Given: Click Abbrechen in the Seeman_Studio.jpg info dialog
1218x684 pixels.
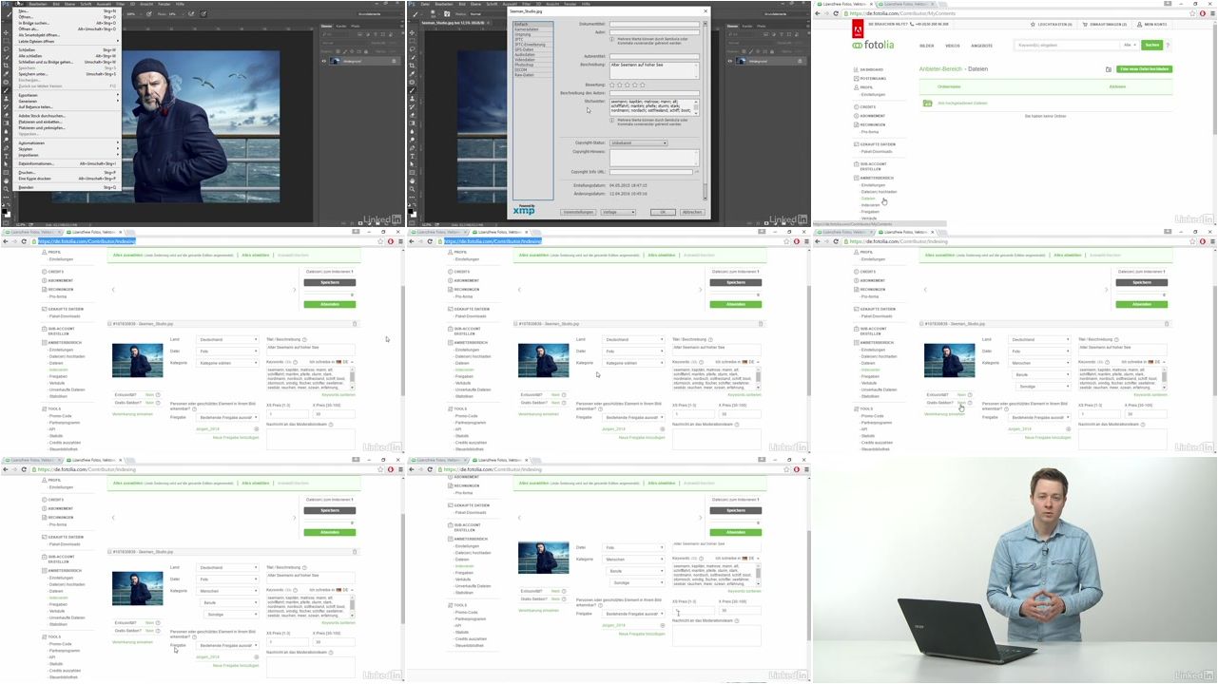Looking at the screenshot, I should pyautogui.click(x=692, y=212).
